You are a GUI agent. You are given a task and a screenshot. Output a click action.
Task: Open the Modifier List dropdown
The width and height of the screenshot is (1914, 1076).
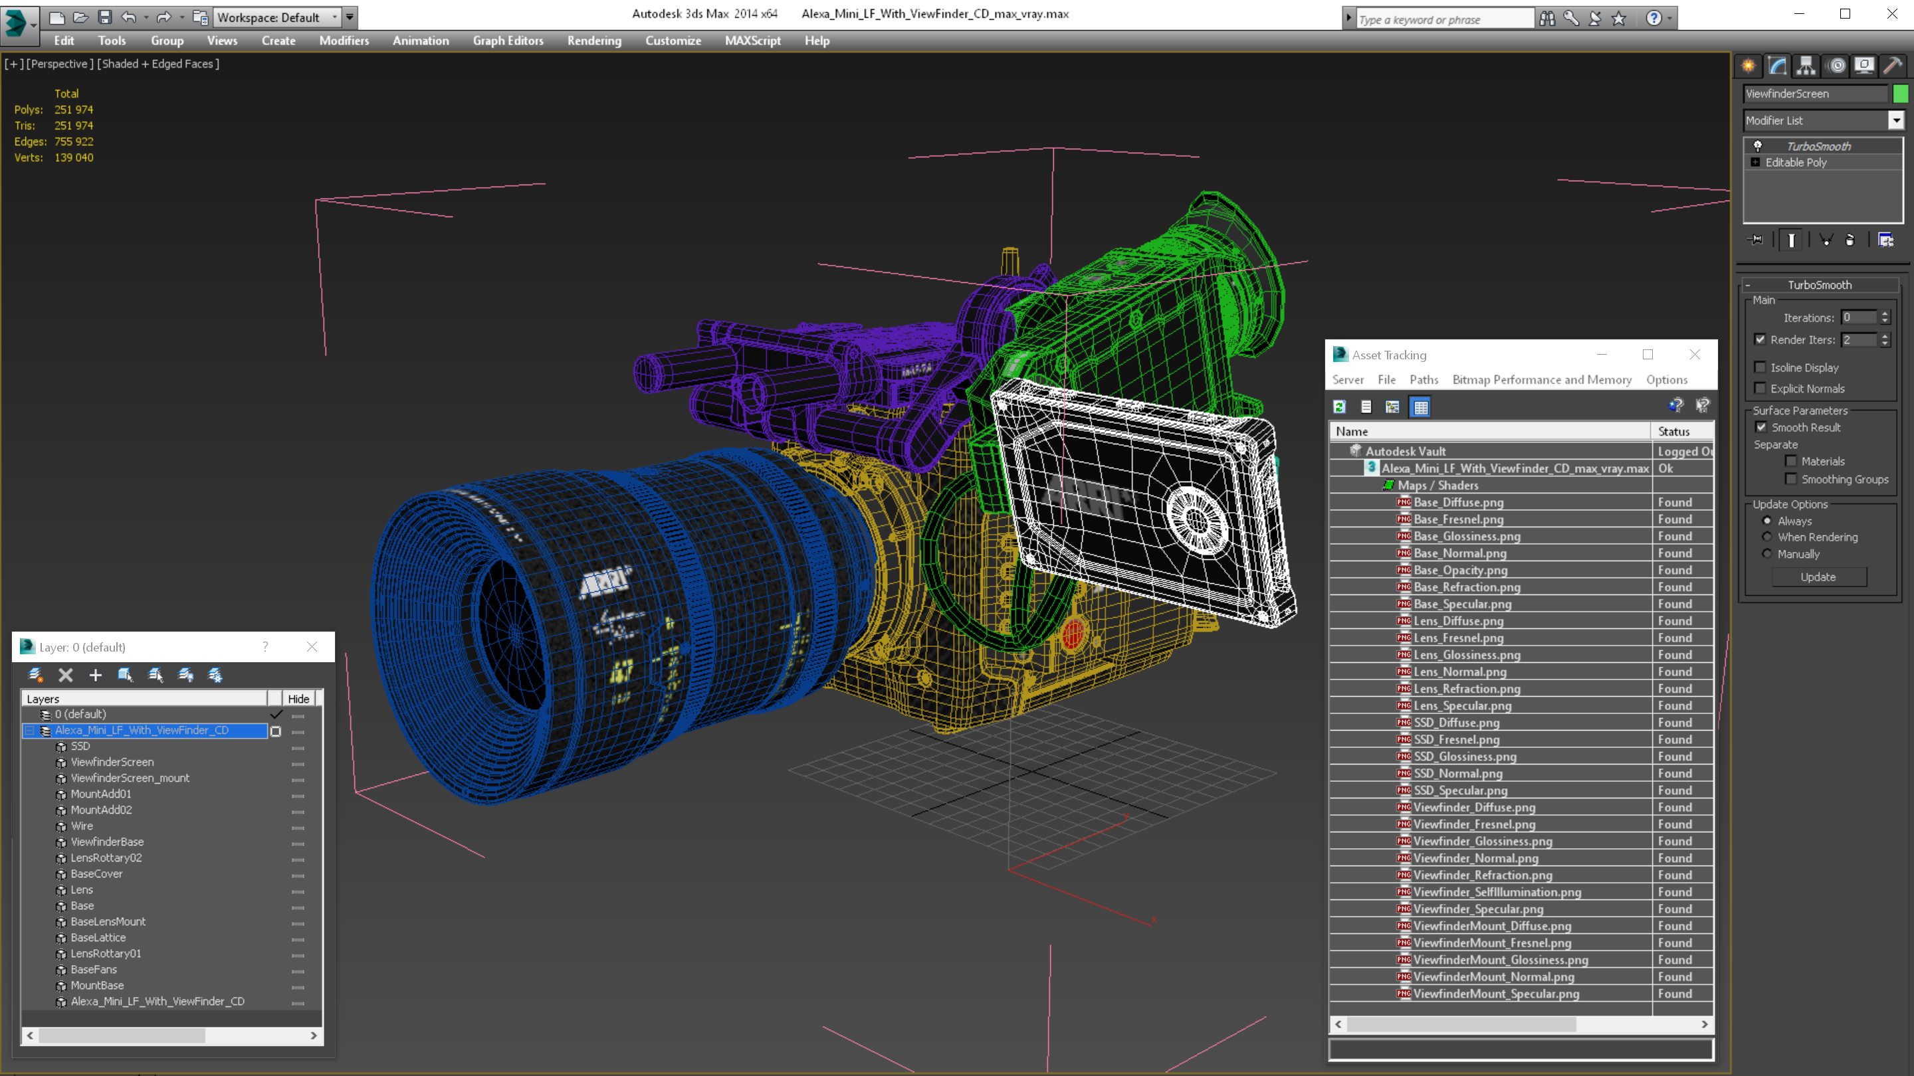(x=1896, y=120)
